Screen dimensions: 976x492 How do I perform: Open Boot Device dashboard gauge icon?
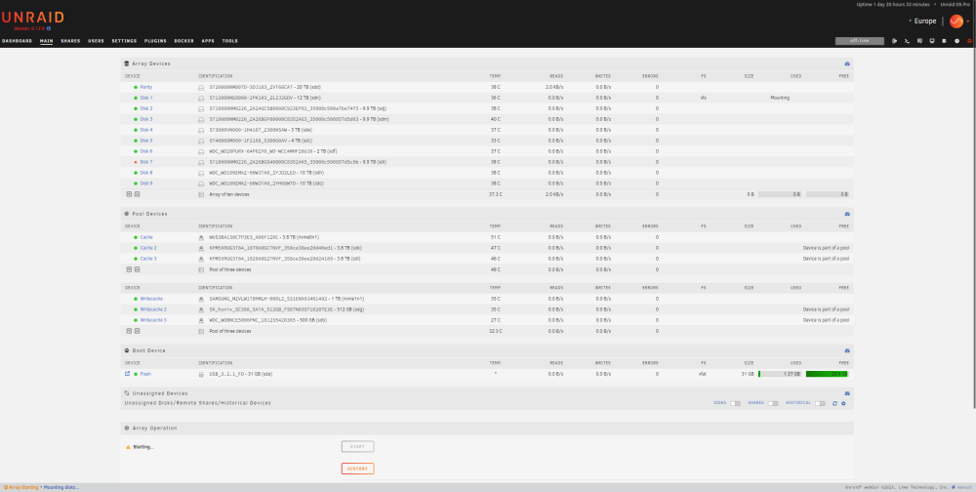(x=847, y=350)
